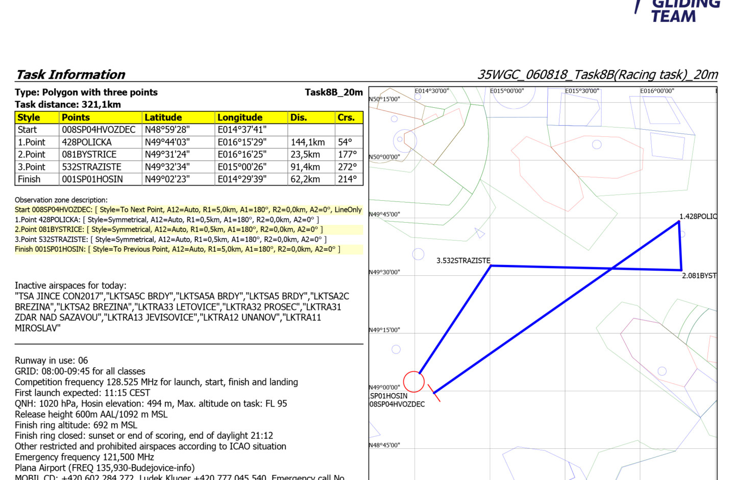Image resolution: width=735 pixels, height=480 pixels.
Task: Click the Emergency frequency 121,500 MHz line
Action: 84,457
